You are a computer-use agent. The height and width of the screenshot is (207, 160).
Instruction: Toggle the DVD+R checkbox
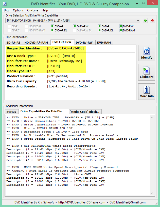(52, 26)
